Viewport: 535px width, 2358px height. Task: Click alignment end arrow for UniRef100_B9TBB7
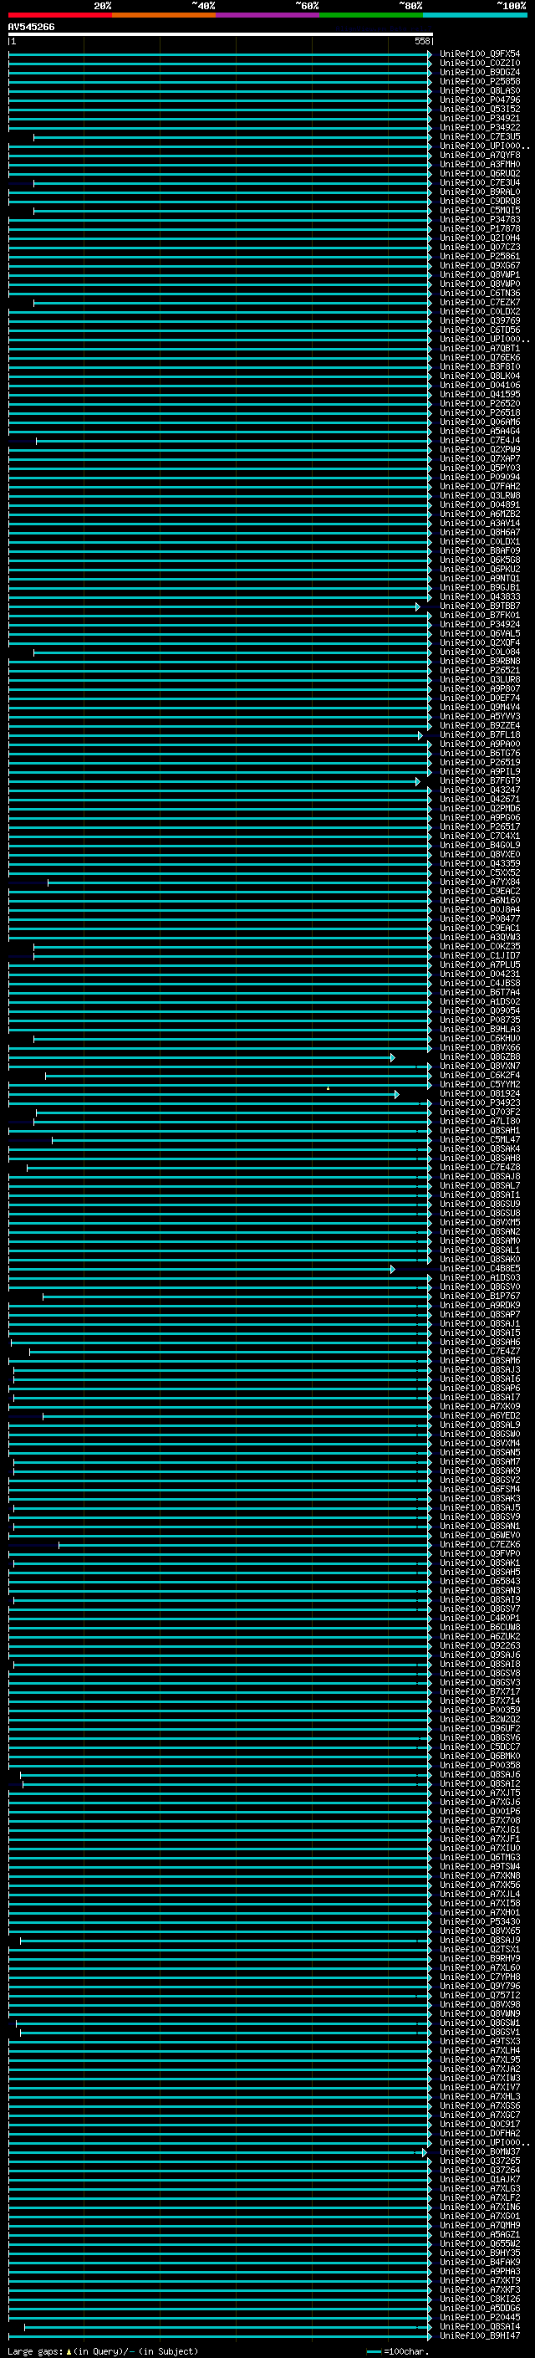[x=418, y=607]
